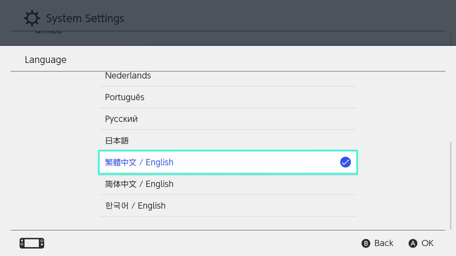Click the handheld console controller icon
Image resolution: width=456 pixels, height=256 pixels.
(32, 243)
